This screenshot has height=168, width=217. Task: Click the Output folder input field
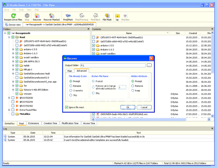coord(113,65)
